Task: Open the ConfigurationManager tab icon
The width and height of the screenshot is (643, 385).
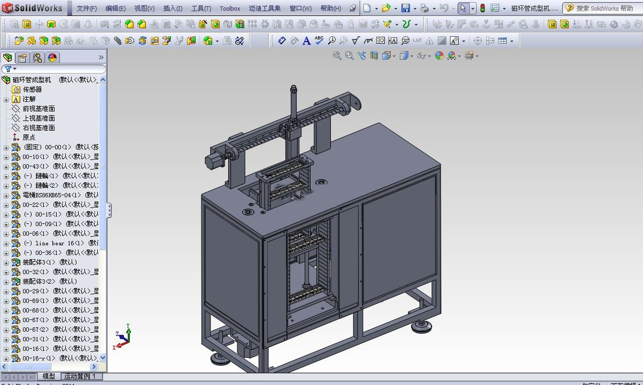Action: click(37, 58)
